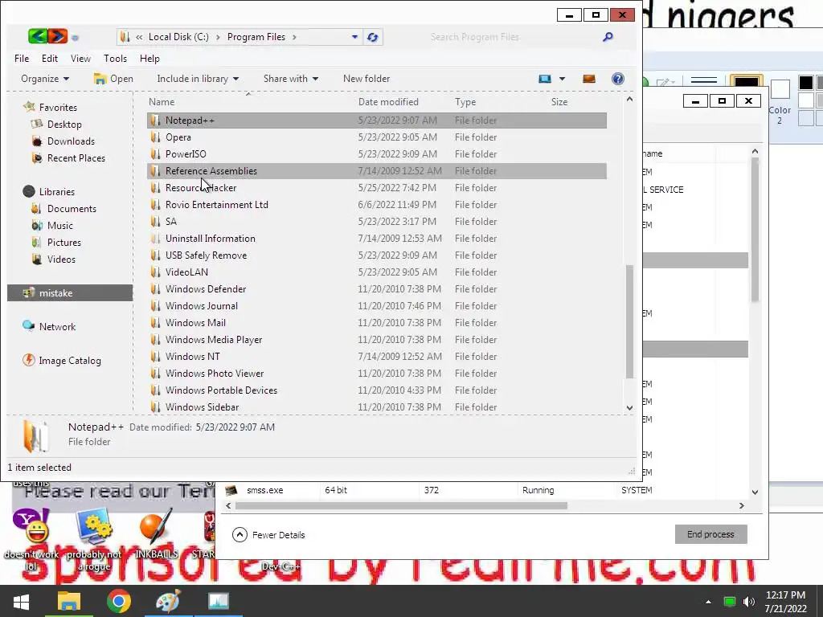Click Task Manager horizontal scrollbar
The height and width of the screenshot is (617, 823).
pos(401,506)
